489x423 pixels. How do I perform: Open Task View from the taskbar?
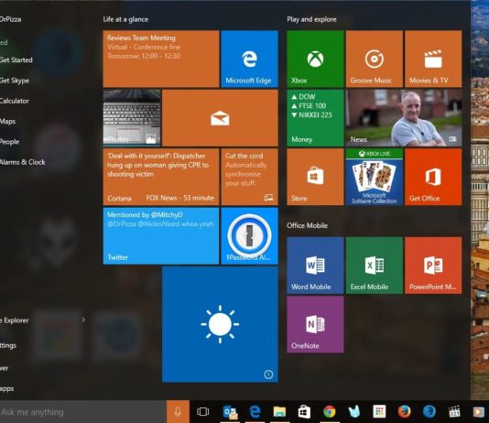tap(203, 412)
